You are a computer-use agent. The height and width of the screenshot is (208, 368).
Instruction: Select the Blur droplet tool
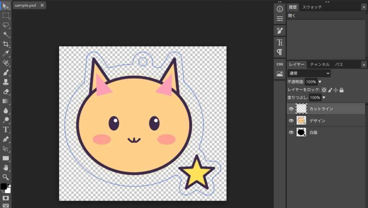(6, 111)
